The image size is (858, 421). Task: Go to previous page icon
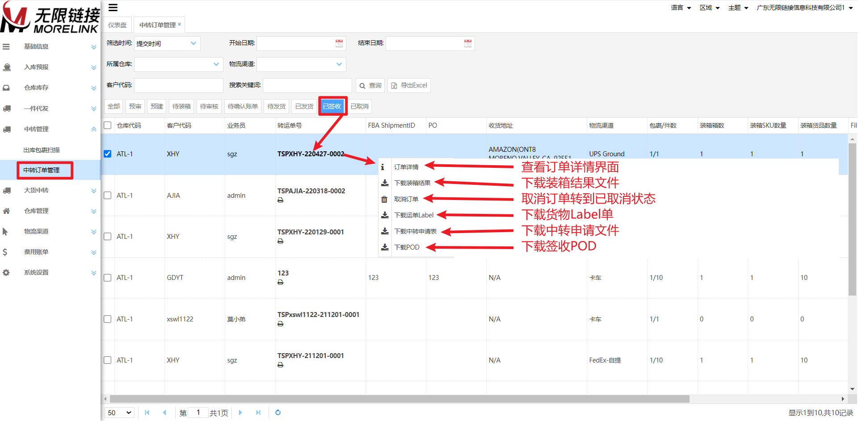point(164,413)
